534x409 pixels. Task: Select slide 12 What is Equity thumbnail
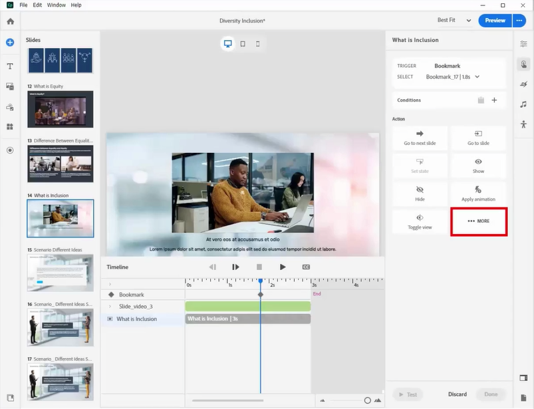[x=61, y=109]
